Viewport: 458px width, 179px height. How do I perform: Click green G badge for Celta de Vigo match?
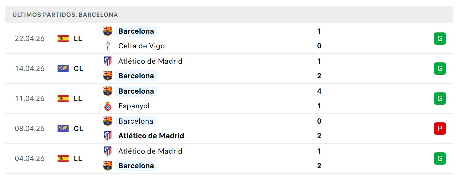(x=440, y=39)
